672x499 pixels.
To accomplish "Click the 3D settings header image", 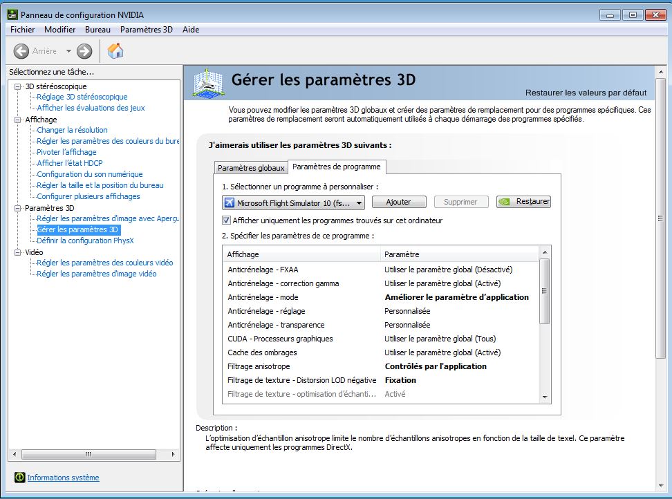I will [208, 82].
